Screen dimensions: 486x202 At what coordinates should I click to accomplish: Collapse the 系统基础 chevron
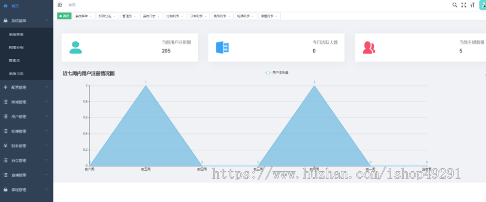[x=46, y=21]
